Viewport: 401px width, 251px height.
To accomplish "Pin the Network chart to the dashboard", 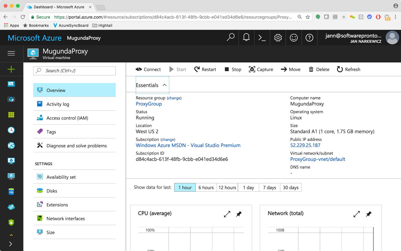I will 368,214.
